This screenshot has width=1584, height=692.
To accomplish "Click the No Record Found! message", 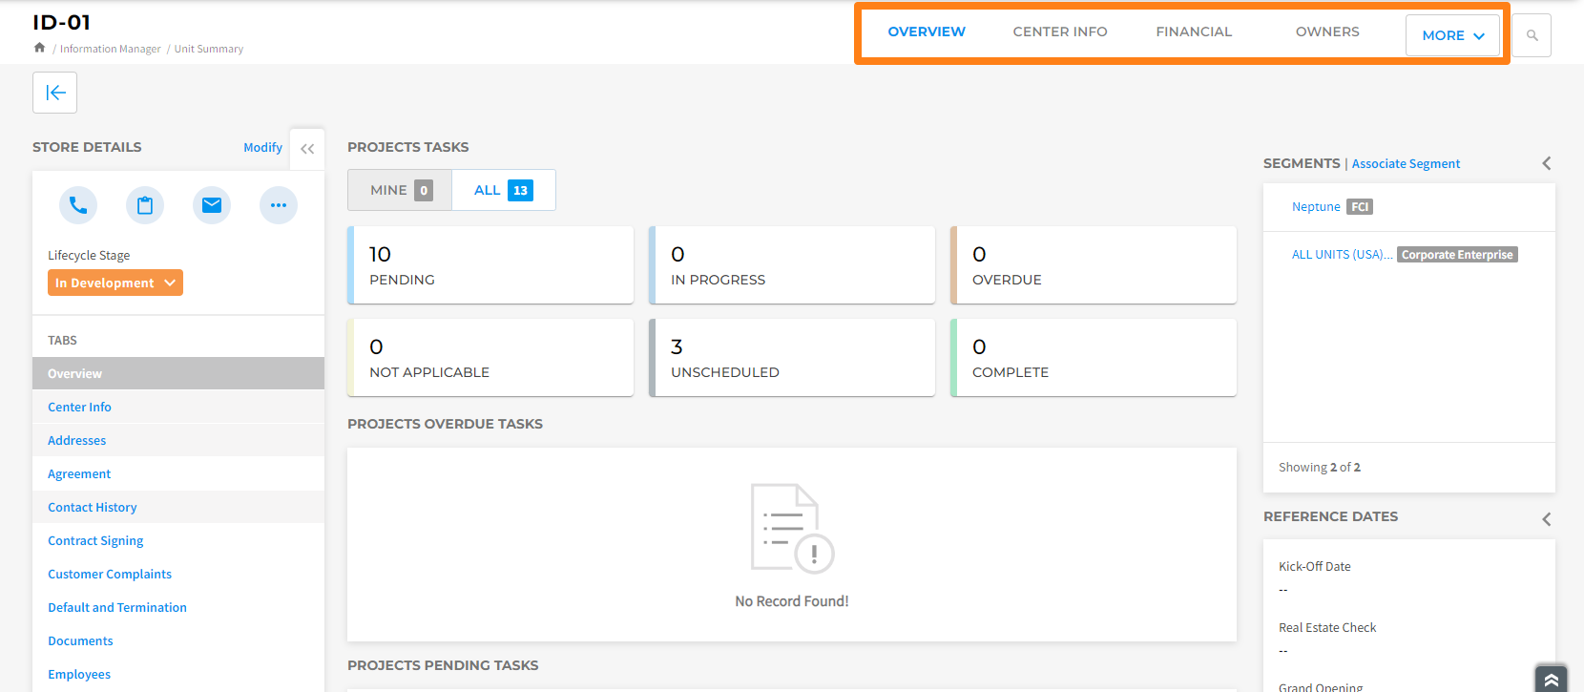I will [x=792, y=600].
